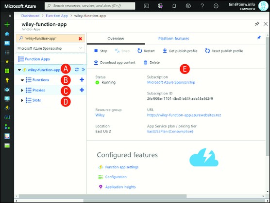Open the Wiley resource group link

[x=100, y=115]
